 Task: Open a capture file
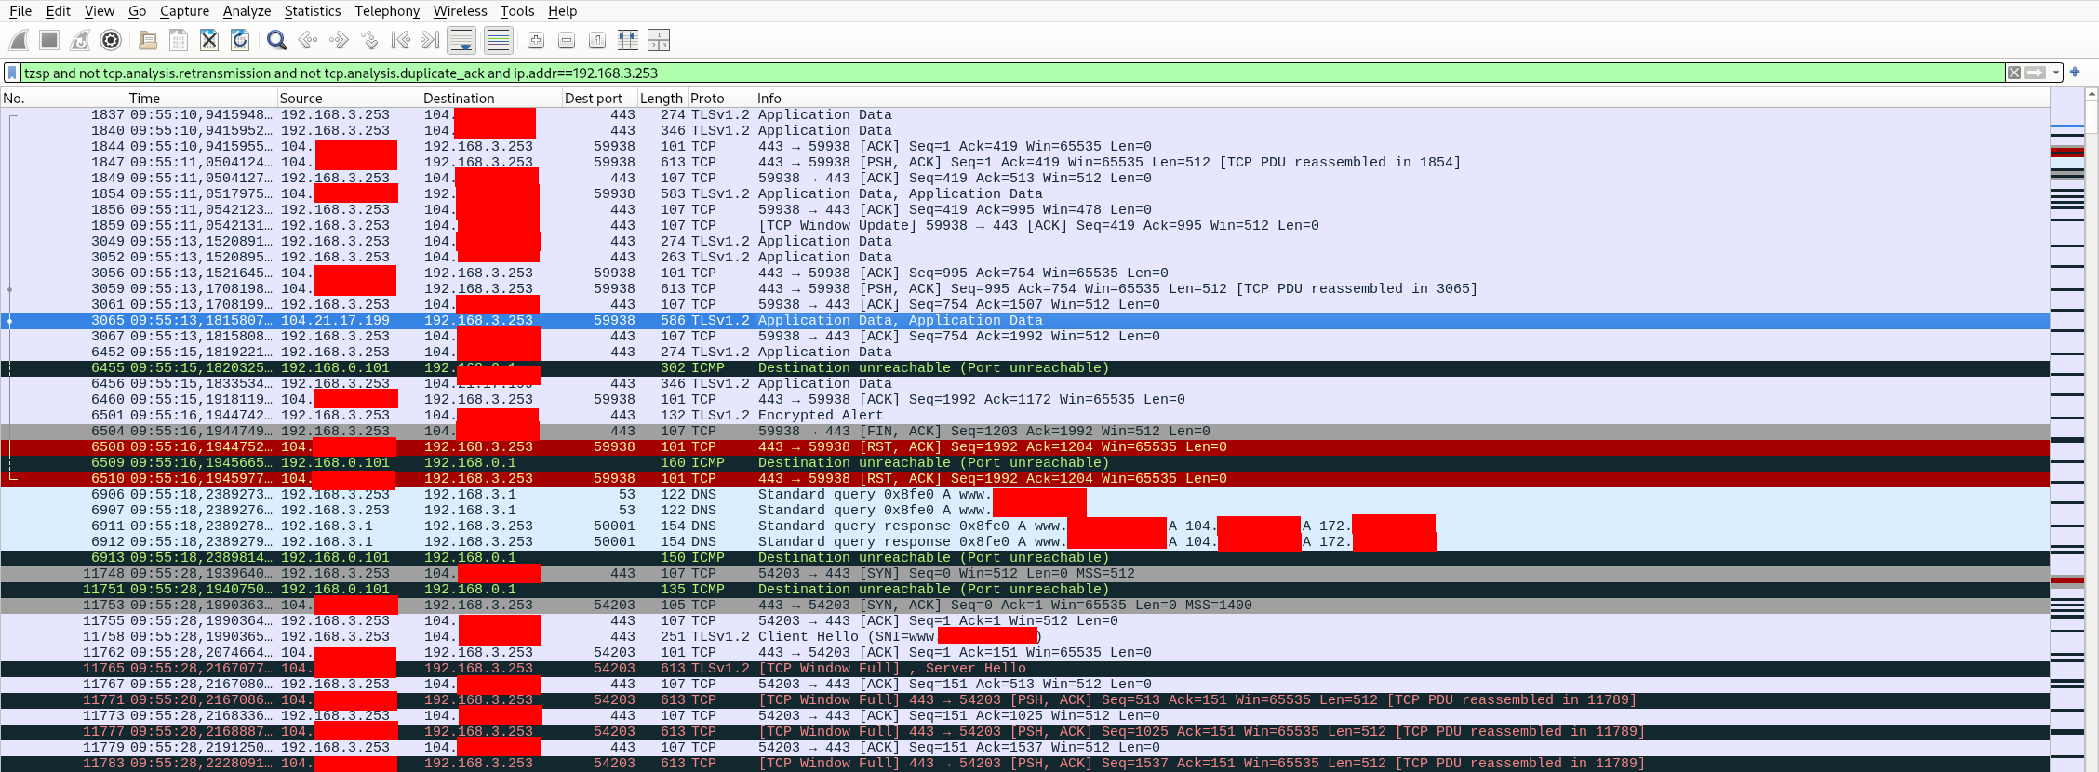point(147,40)
